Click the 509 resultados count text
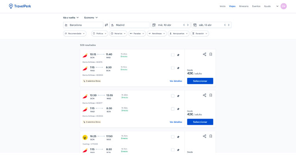 (x=88, y=45)
